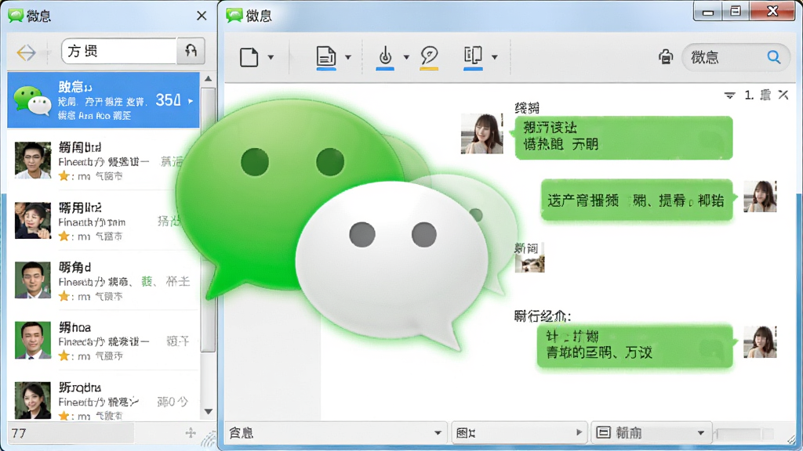Open the second contact's avatar in left list

[x=33, y=220]
